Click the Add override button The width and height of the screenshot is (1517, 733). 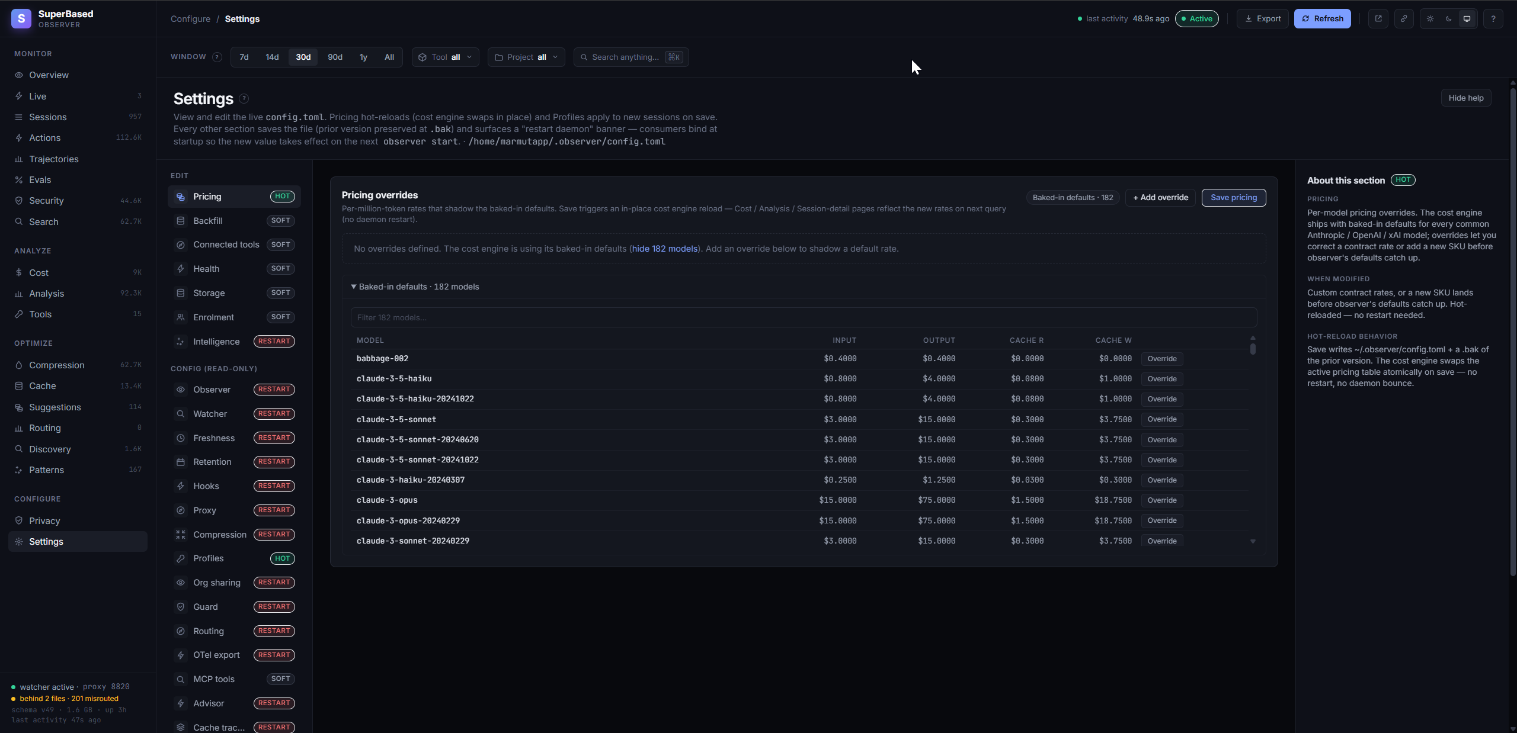tap(1160, 198)
